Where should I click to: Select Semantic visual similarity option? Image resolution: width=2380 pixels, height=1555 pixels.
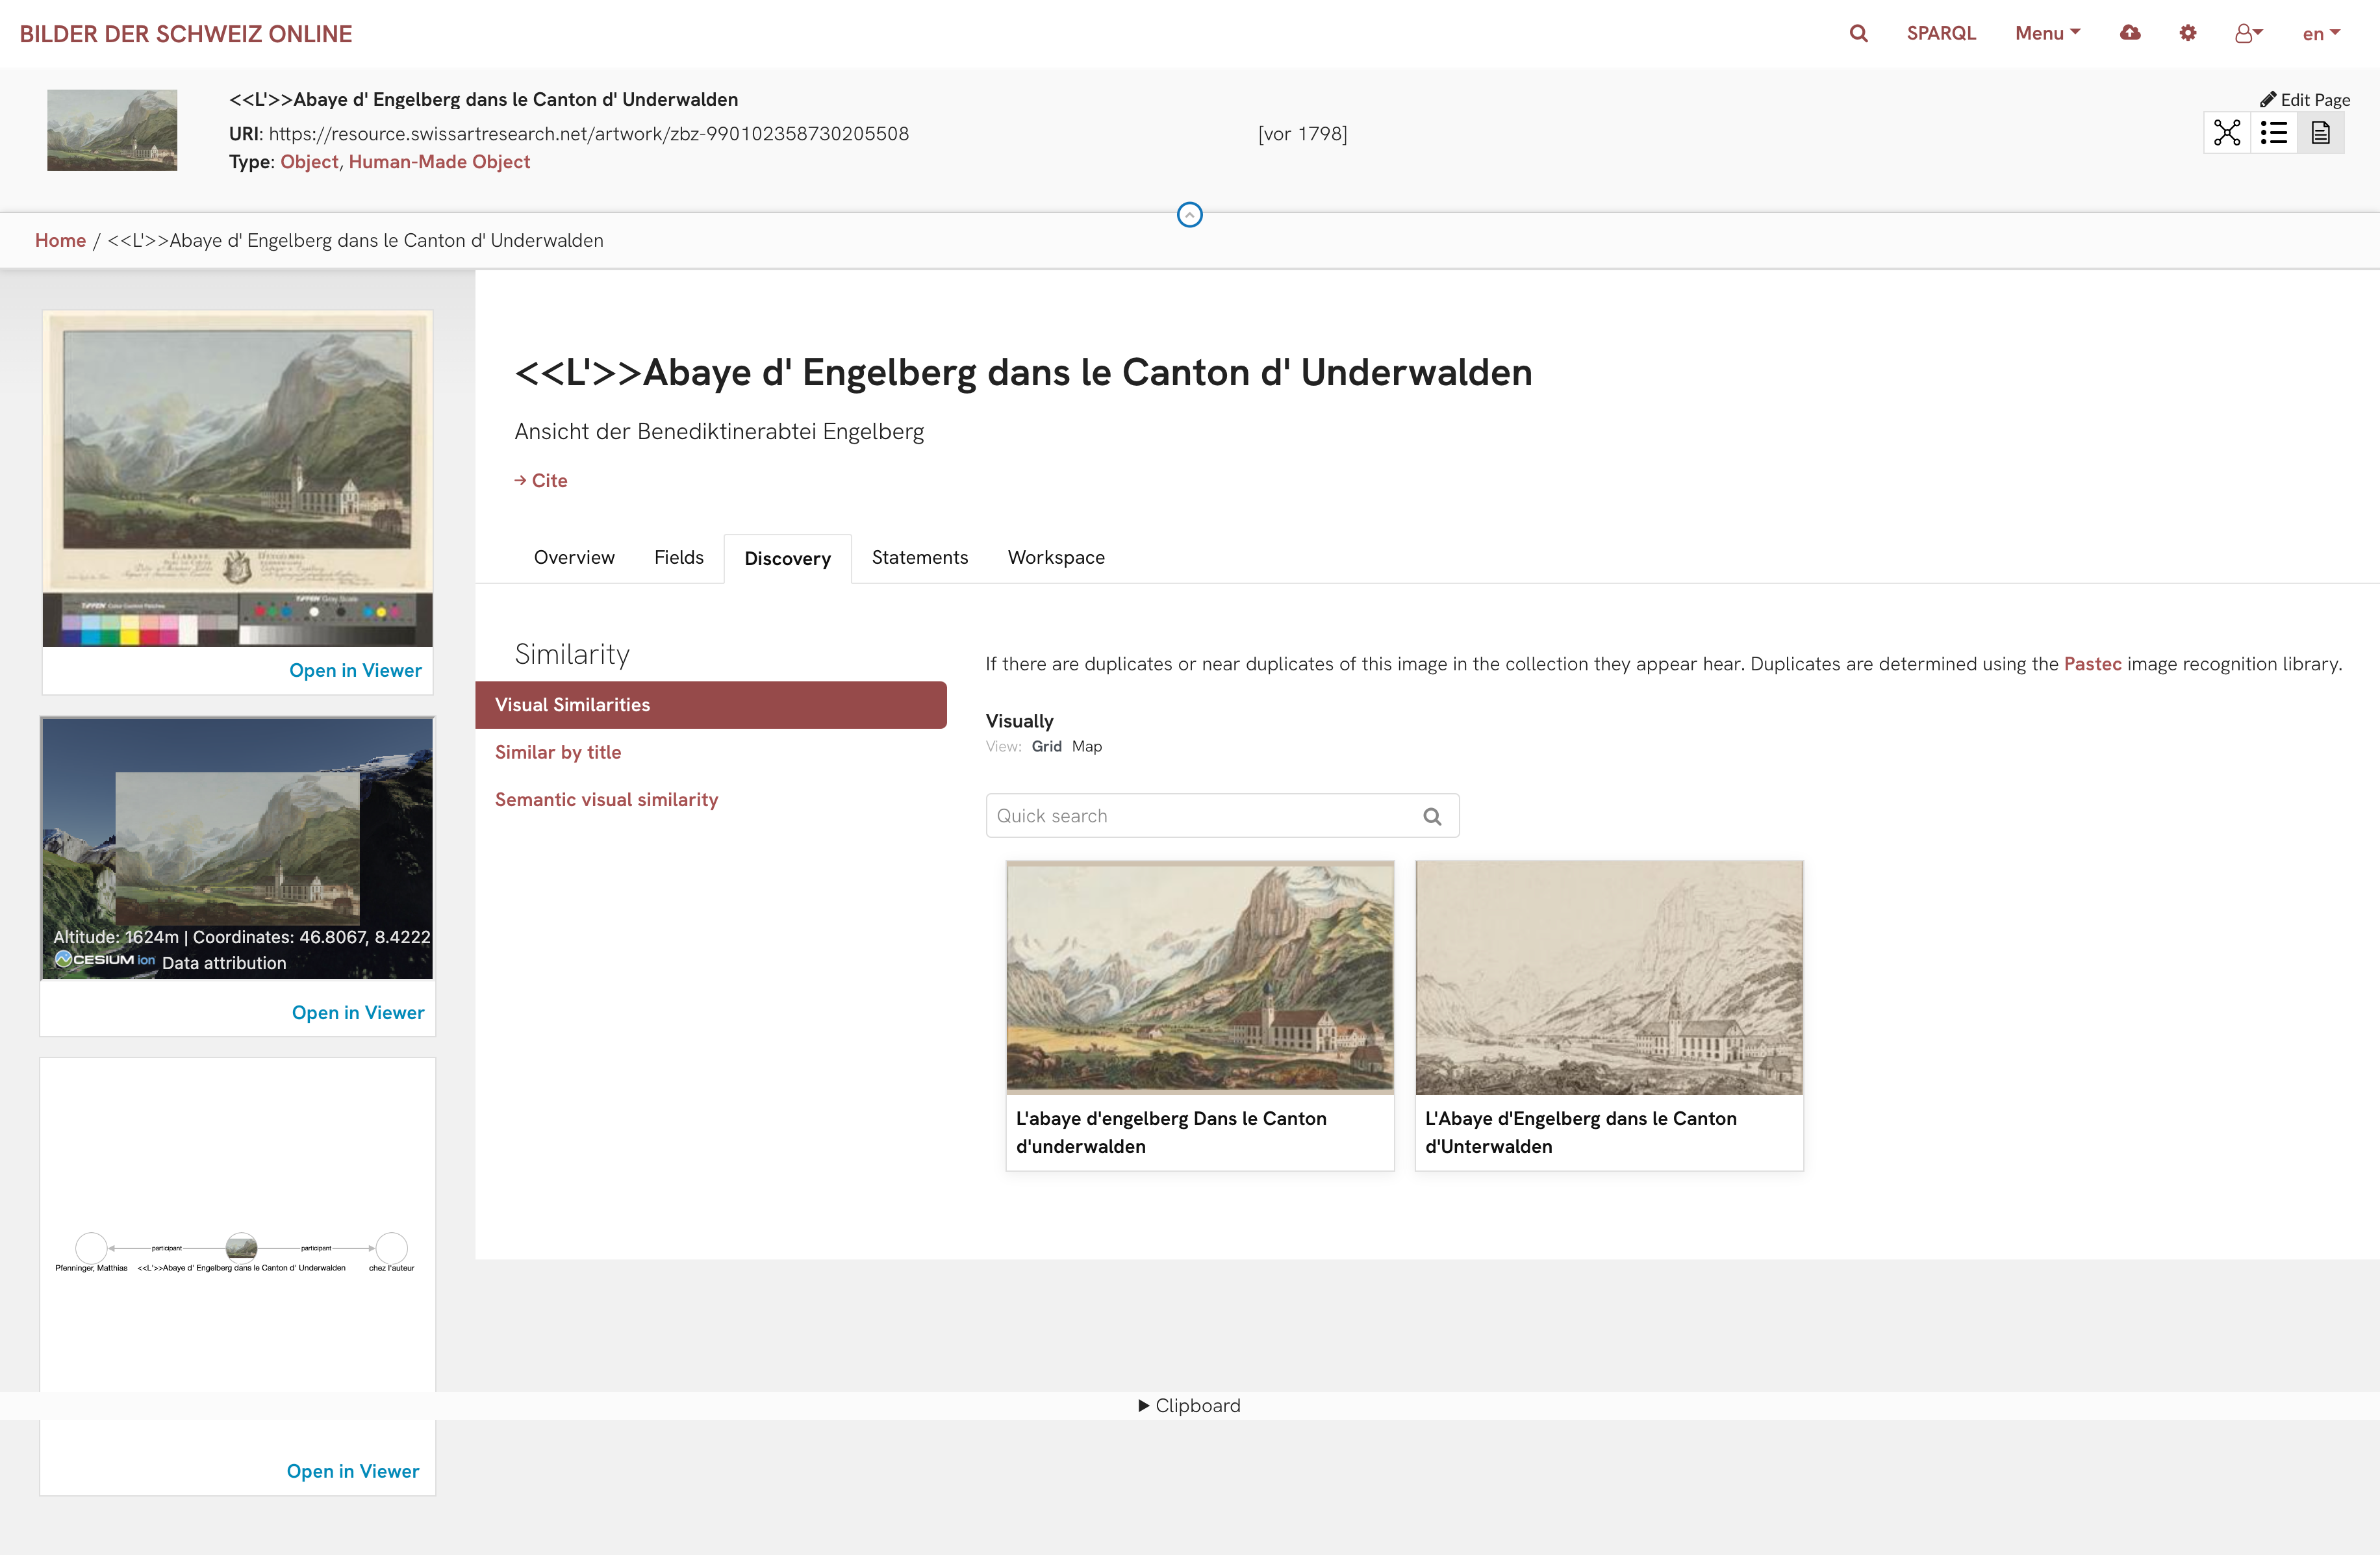606,800
